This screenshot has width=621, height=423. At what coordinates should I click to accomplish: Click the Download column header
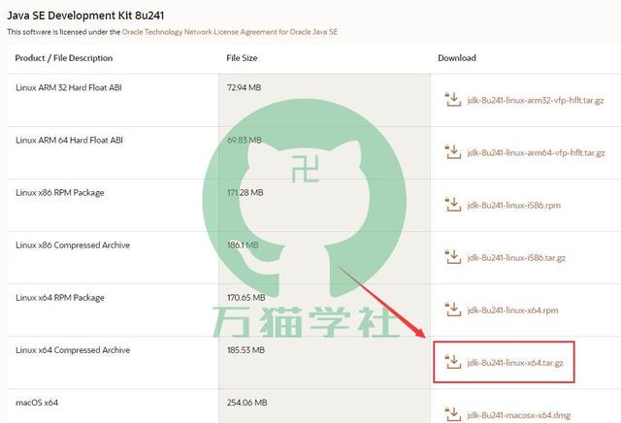click(457, 58)
